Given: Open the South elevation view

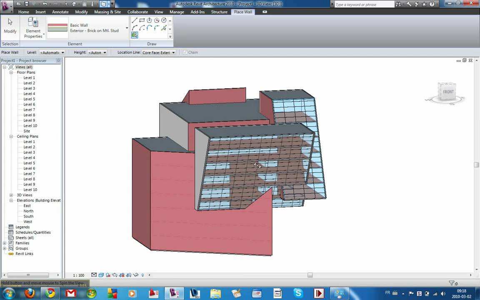Looking at the screenshot, I should click(28, 216).
